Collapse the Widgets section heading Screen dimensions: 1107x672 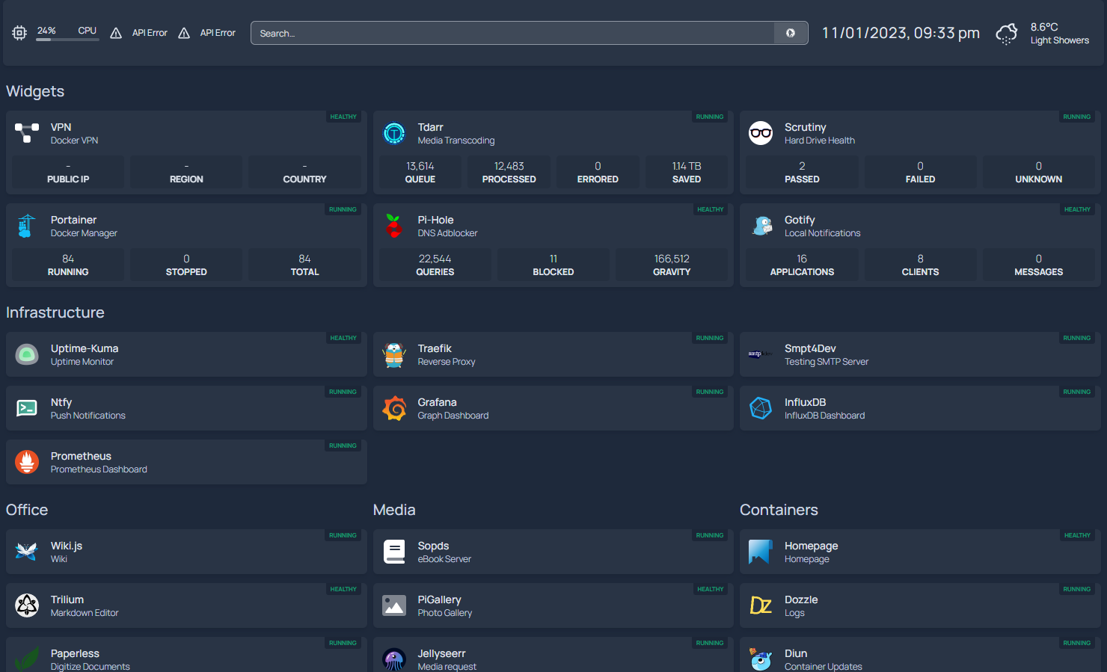(x=35, y=91)
